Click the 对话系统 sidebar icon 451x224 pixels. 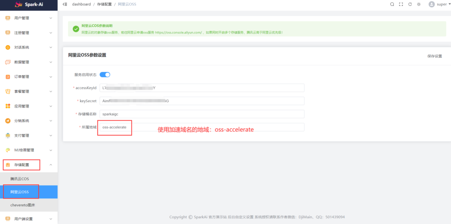pyautogui.click(x=7, y=48)
